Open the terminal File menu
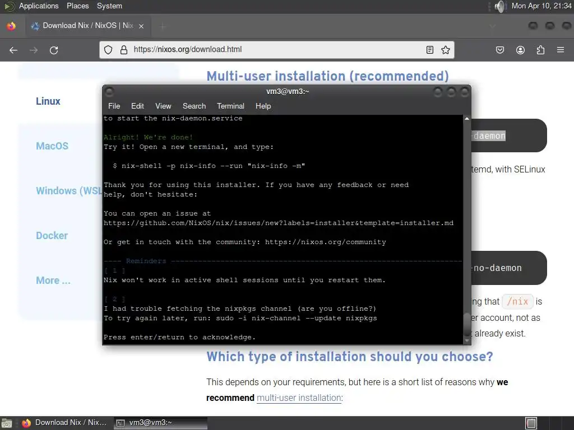The height and width of the screenshot is (430, 574). tap(114, 106)
